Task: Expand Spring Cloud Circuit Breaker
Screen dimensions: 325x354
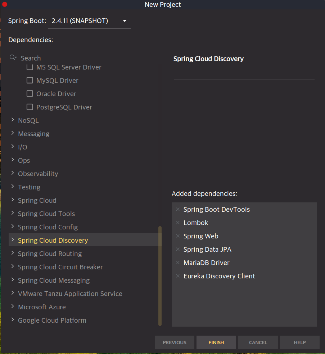Action: pos(12,267)
